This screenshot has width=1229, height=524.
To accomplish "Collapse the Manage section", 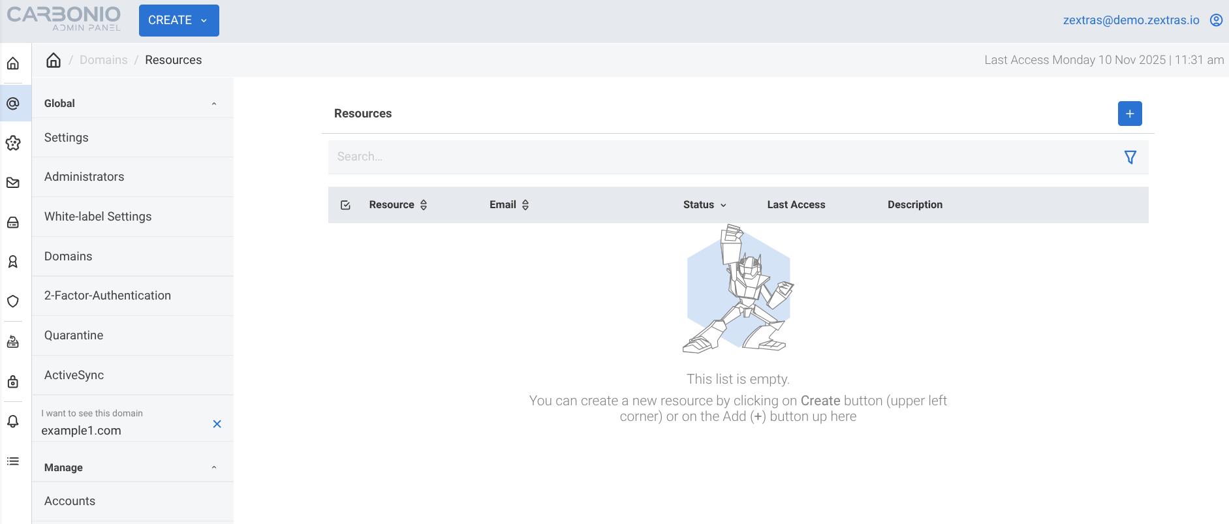I will tap(214, 468).
